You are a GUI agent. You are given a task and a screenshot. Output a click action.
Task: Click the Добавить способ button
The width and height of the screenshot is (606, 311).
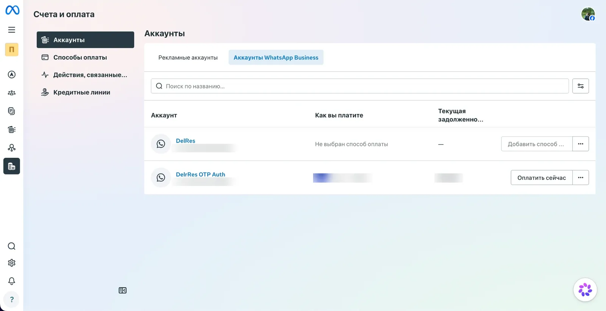(537, 144)
